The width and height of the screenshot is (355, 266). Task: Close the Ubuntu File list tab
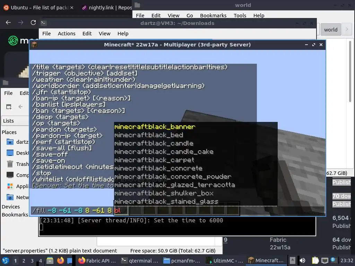(71, 8)
